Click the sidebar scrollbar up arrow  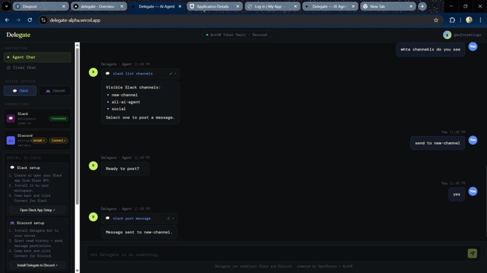pos(77,45)
